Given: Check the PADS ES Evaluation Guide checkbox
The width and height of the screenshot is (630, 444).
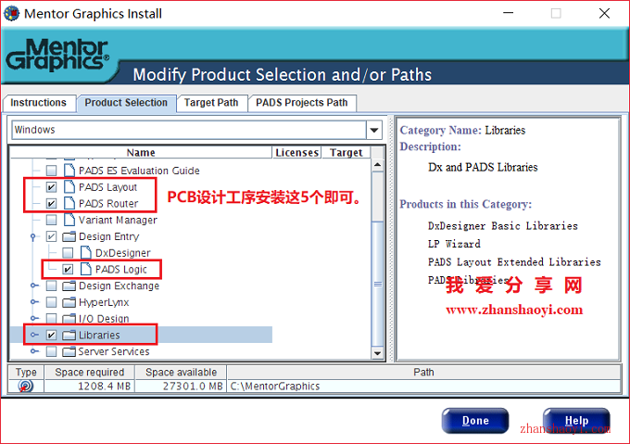Looking at the screenshot, I should [x=51, y=171].
